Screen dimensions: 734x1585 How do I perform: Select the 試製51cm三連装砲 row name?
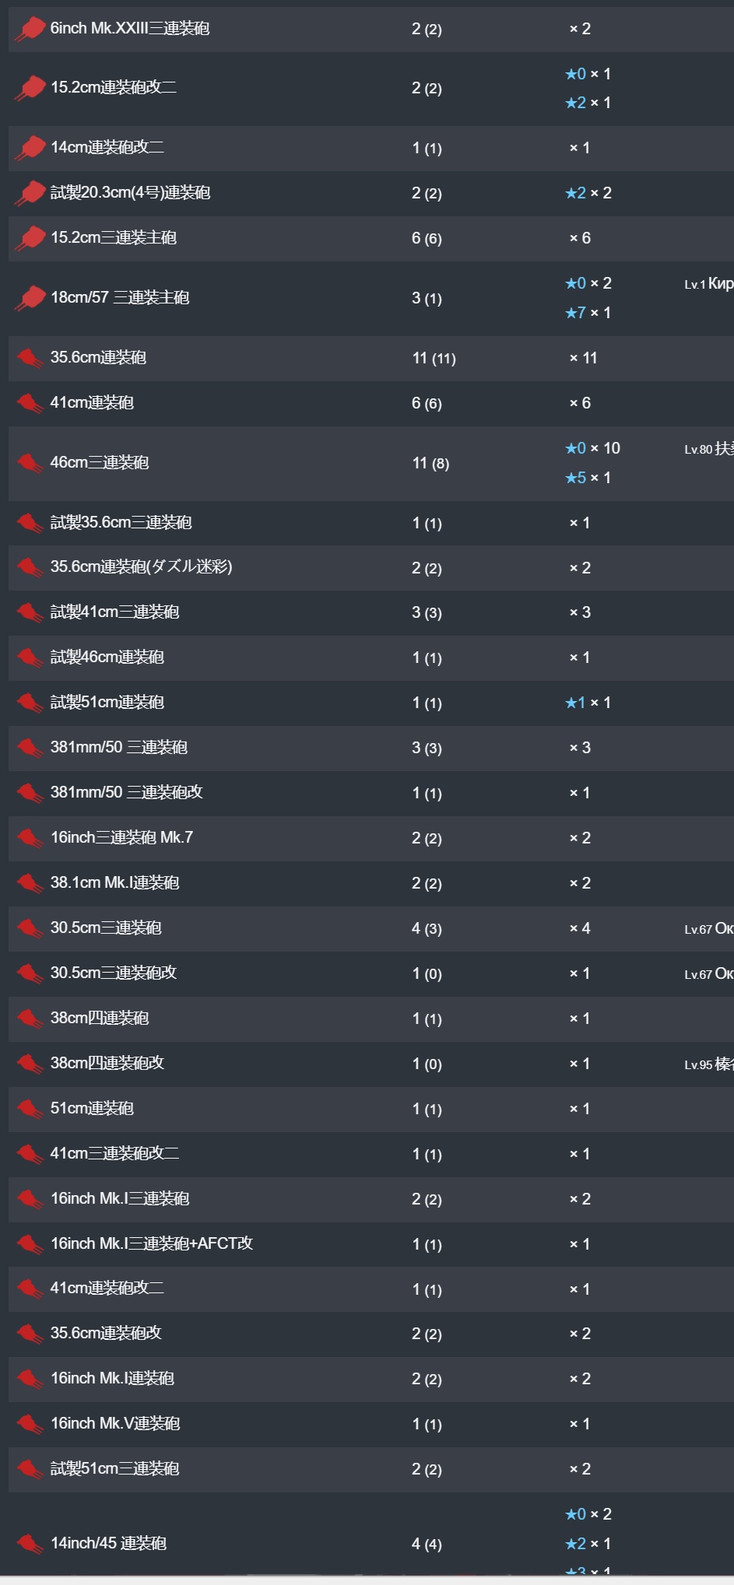click(114, 1468)
